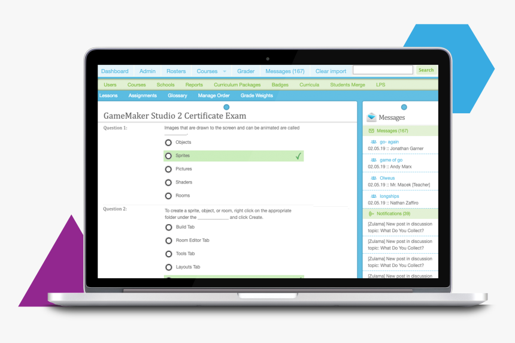Open Badges in the admin submenu
The image size is (515, 343).
click(280, 85)
